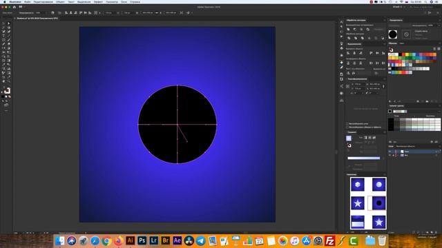
Task: Open the Объект menu
Action: (x=60, y=1)
